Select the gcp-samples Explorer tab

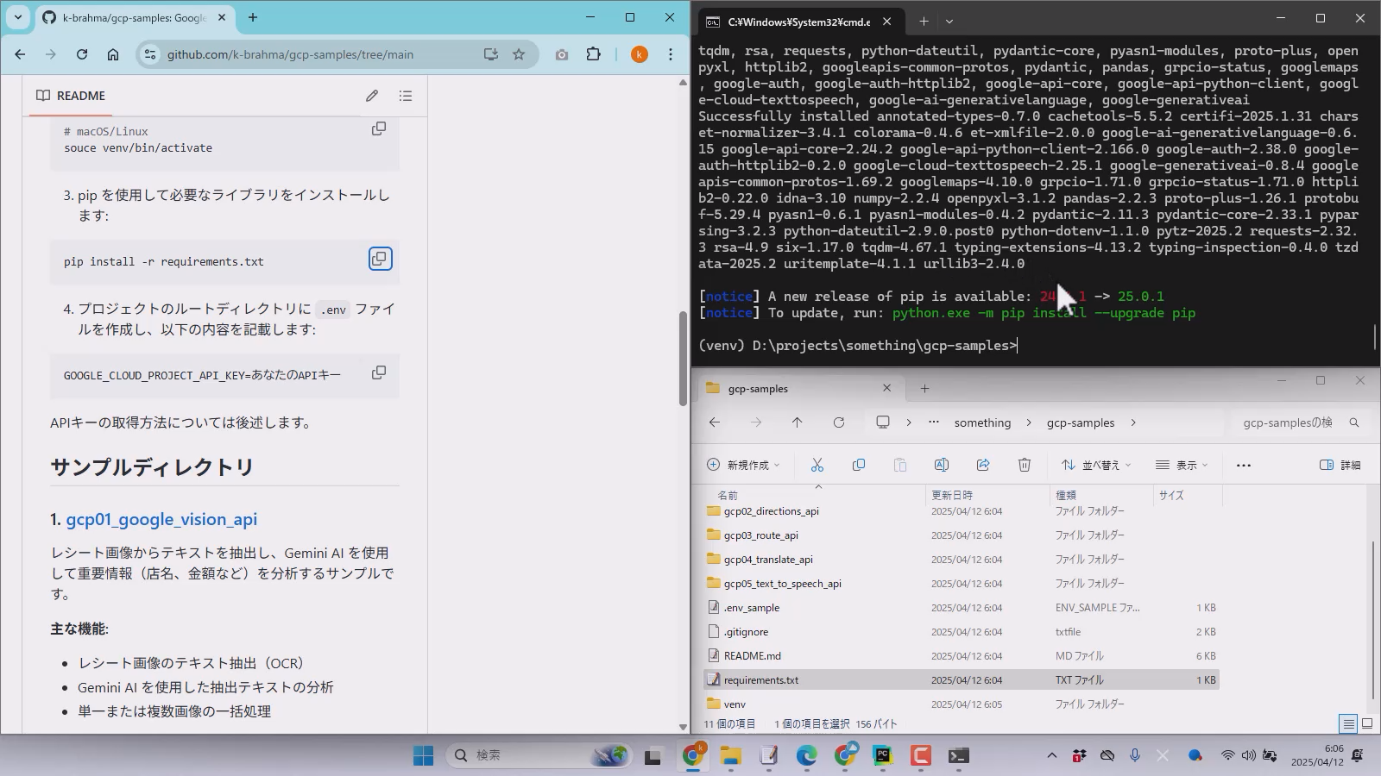(794, 389)
